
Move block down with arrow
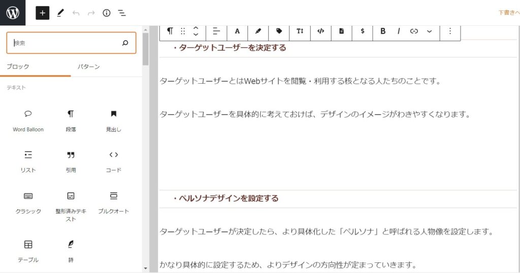pyautogui.click(x=196, y=34)
